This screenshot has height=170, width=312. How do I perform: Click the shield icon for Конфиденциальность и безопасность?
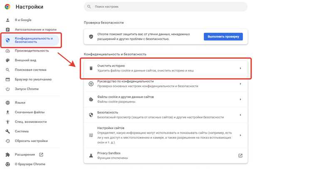tap(7, 40)
